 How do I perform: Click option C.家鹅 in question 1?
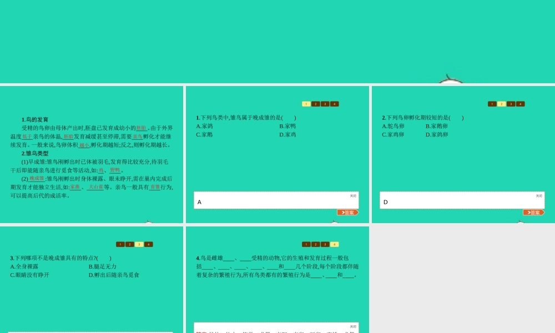205,135
